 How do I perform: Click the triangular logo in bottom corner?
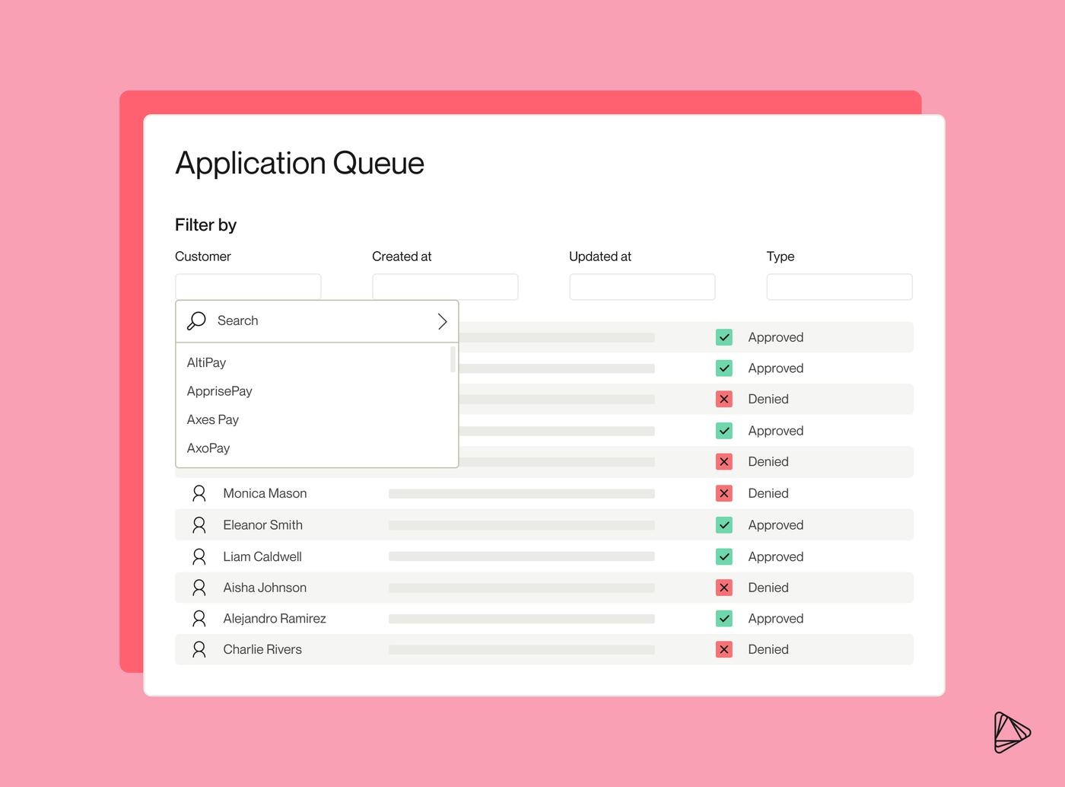pyautogui.click(x=1011, y=732)
